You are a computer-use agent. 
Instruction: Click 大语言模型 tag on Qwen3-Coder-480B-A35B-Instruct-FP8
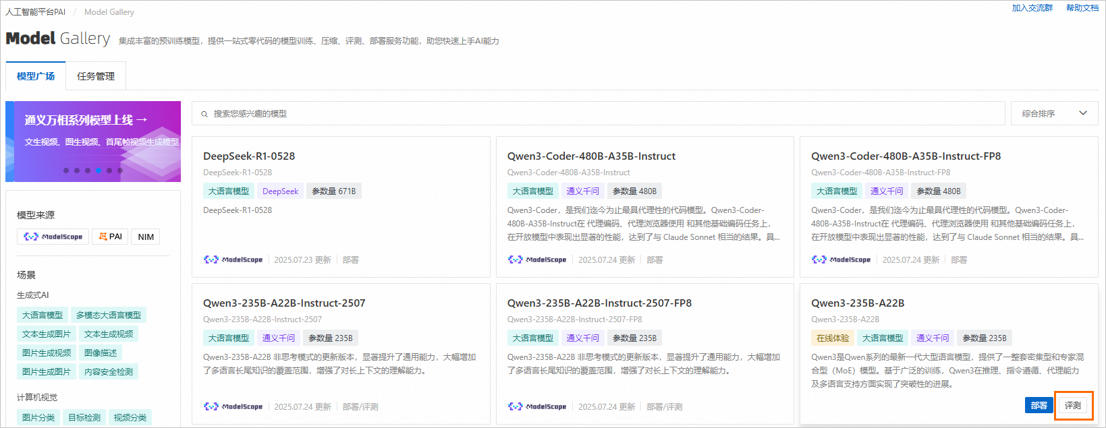[x=837, y=191]
